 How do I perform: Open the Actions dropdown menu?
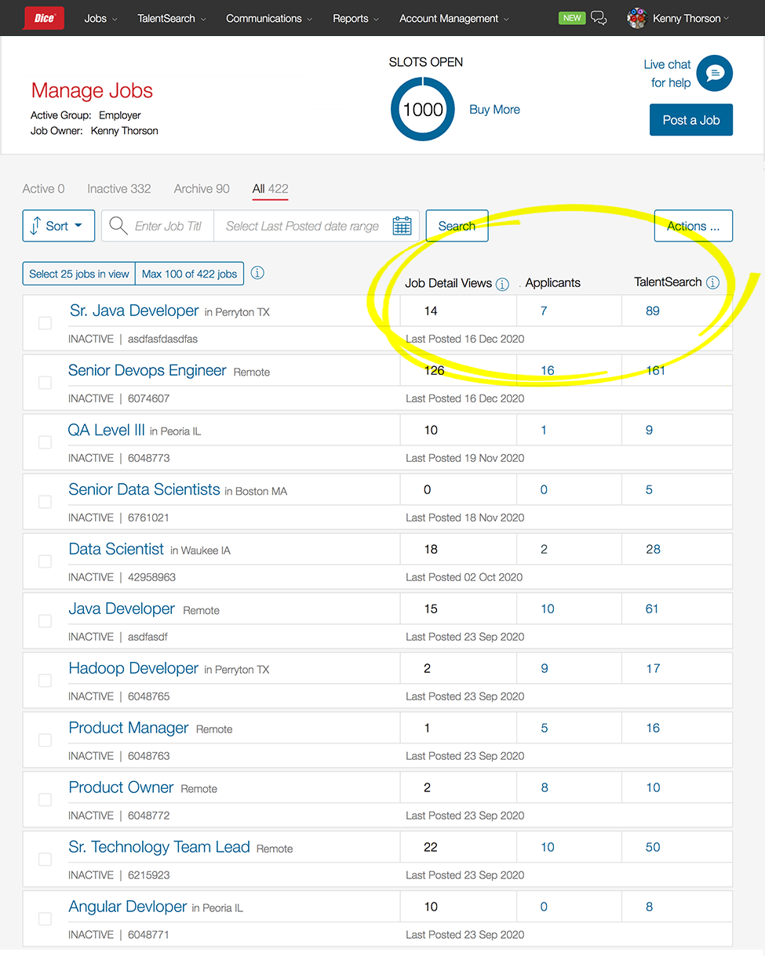point(693,226)
